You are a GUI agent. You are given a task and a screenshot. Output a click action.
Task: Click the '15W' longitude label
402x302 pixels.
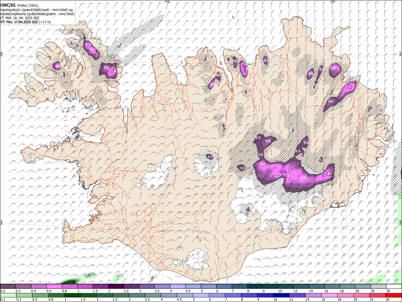[333, 2]
